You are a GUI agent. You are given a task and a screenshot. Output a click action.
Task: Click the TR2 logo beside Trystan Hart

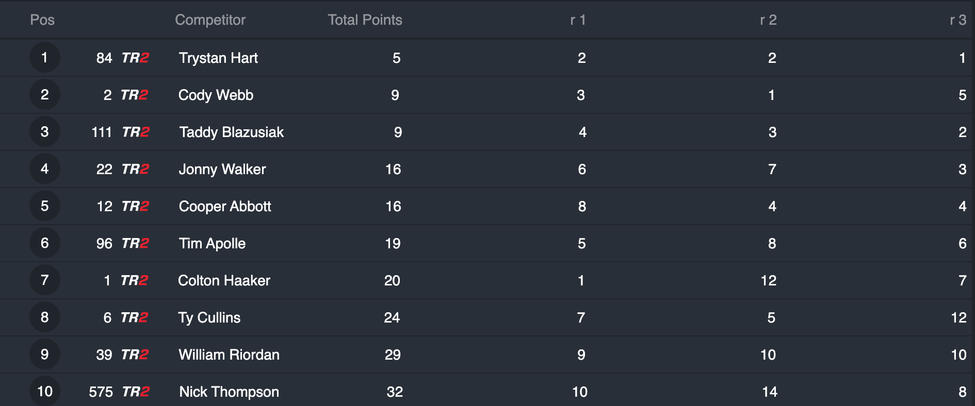tap(135, 58)
